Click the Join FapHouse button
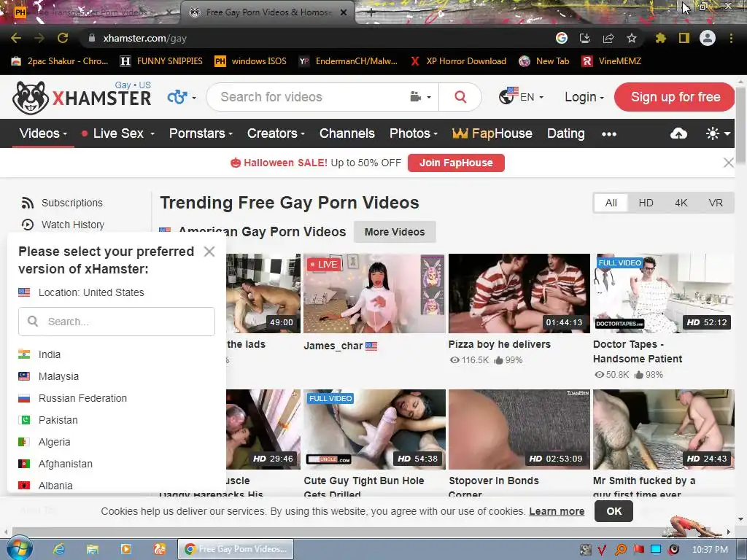Viewport: 747px width, 560px height. coord(456,163)
